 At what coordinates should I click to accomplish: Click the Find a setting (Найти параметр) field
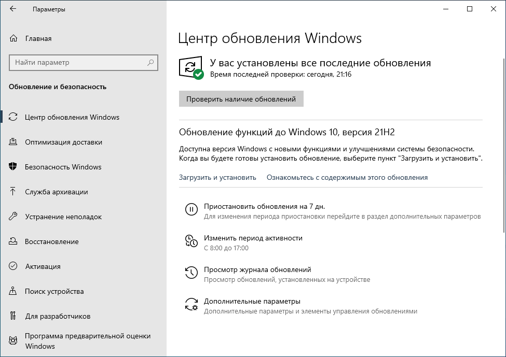78,63
